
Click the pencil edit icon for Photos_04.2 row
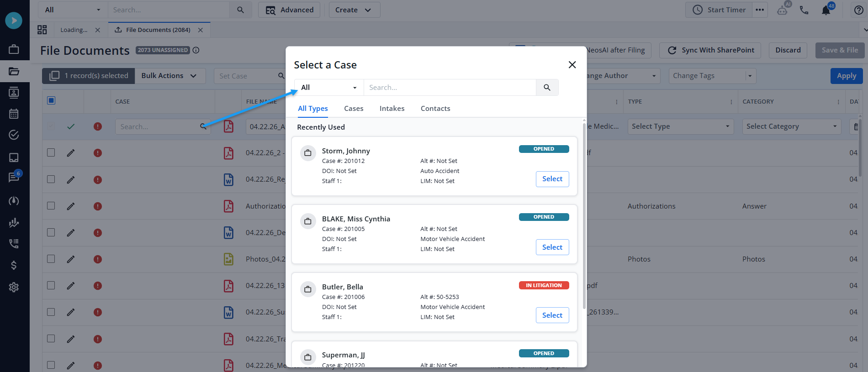[x=71, y=259]
